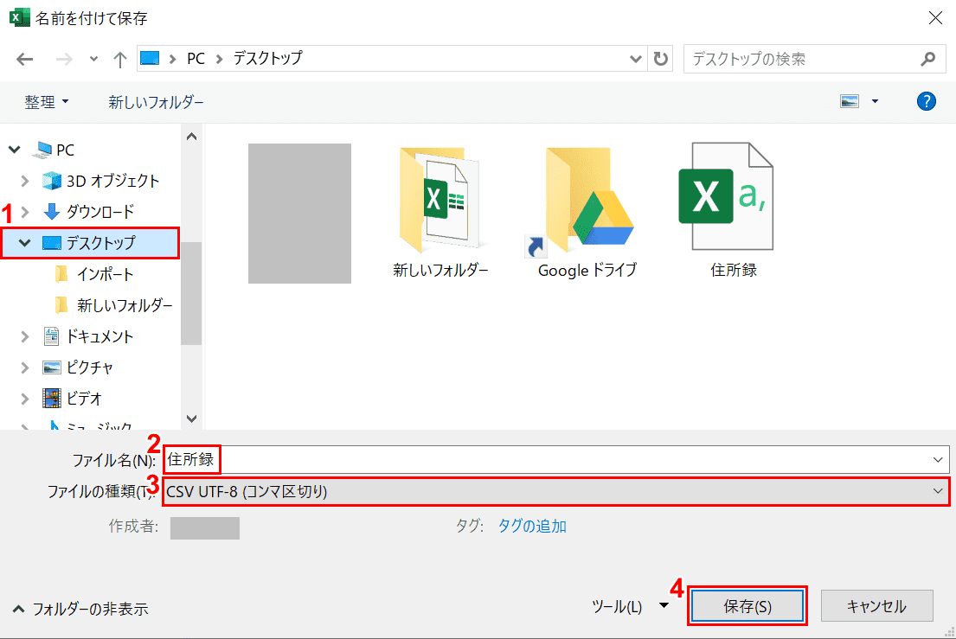Click the キャンセル button
This screenshot has height=639, width=956.
click(876, 606)
